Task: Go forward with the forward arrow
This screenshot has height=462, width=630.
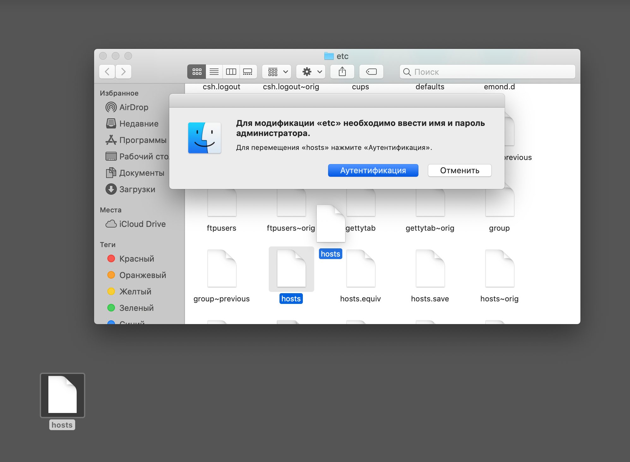Action: click(123, 72)
